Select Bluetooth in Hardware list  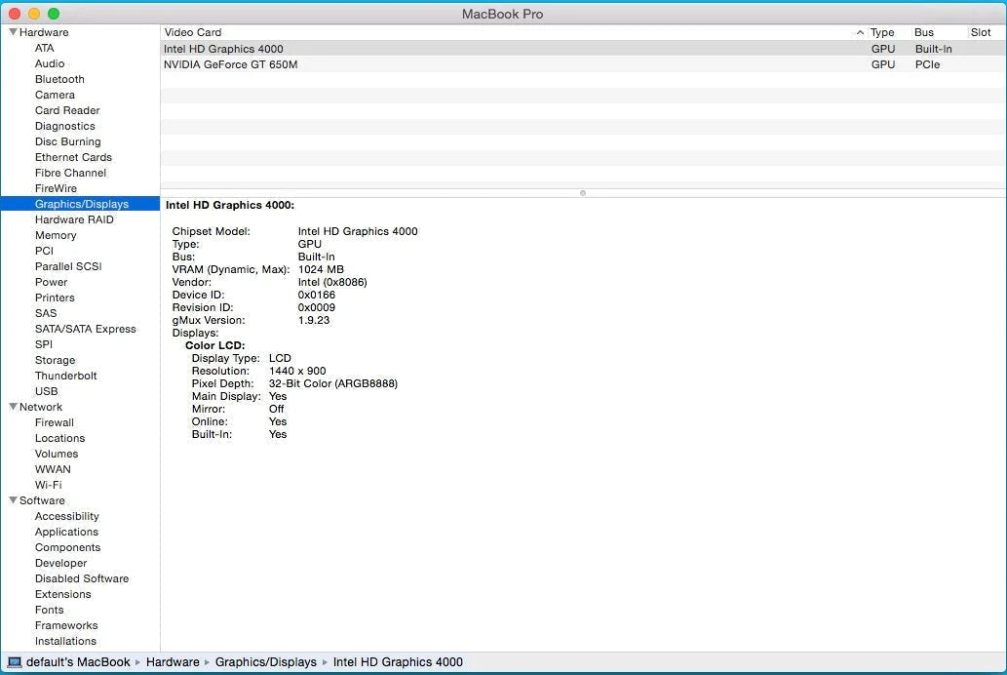click(59, 79)
